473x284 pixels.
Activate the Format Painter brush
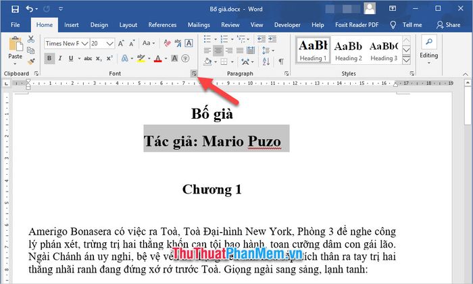[31, 61]
